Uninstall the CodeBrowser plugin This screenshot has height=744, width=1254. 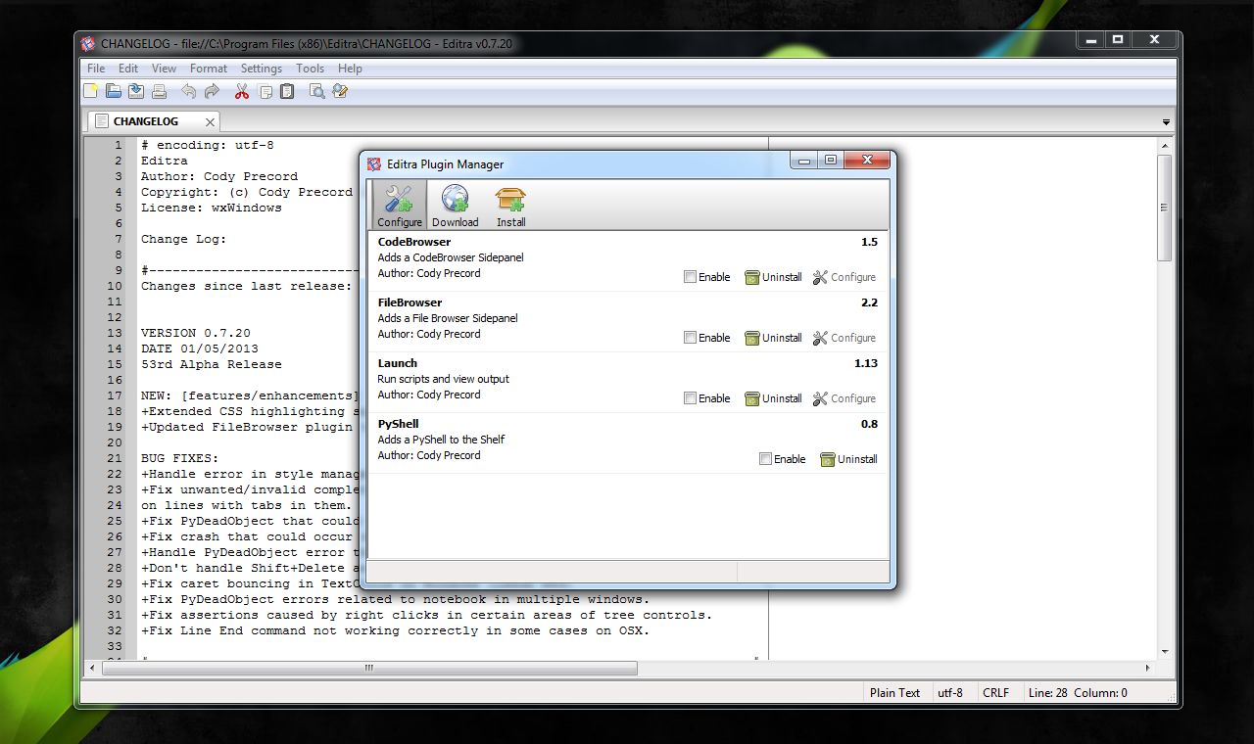click(x=773, y=277)
